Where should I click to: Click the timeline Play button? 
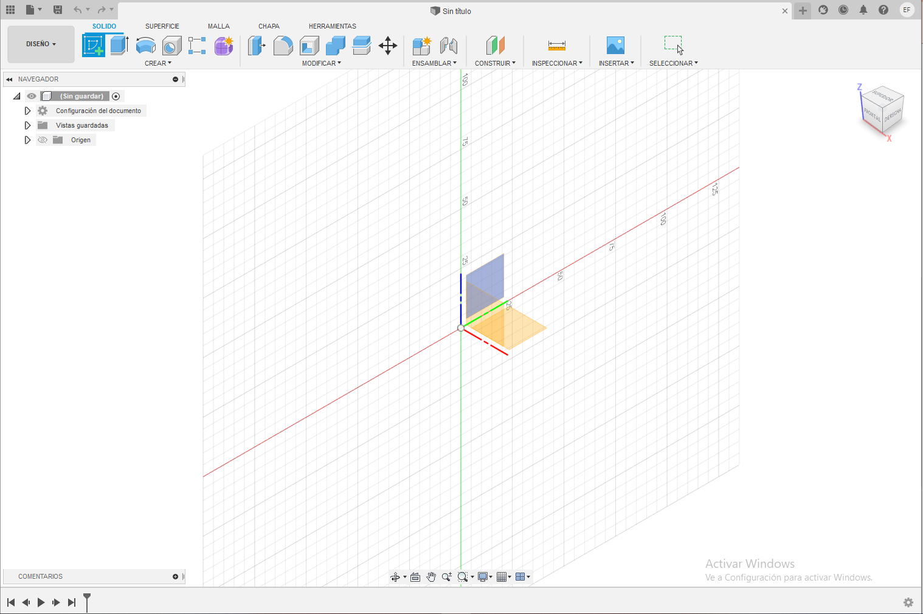(41, 602)
